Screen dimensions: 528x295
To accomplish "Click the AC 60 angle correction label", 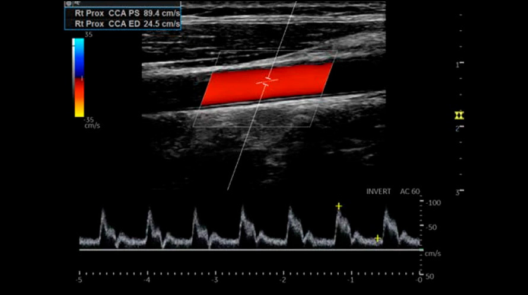I will 411,191.
